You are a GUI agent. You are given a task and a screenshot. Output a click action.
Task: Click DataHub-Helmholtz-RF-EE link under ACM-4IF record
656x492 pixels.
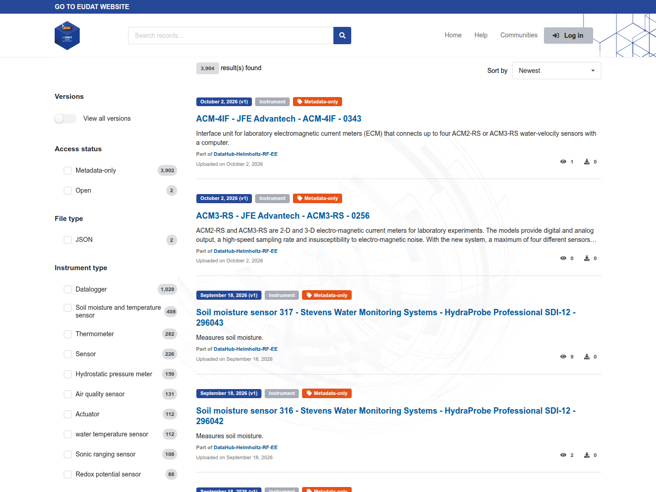pyautogui.click(x=246, y=154)
